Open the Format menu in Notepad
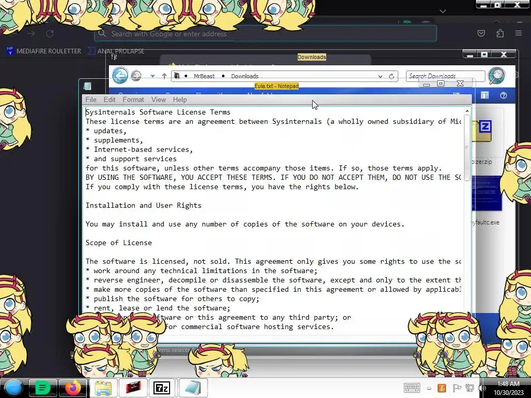The image size is (531, 398). click(133, 100)
